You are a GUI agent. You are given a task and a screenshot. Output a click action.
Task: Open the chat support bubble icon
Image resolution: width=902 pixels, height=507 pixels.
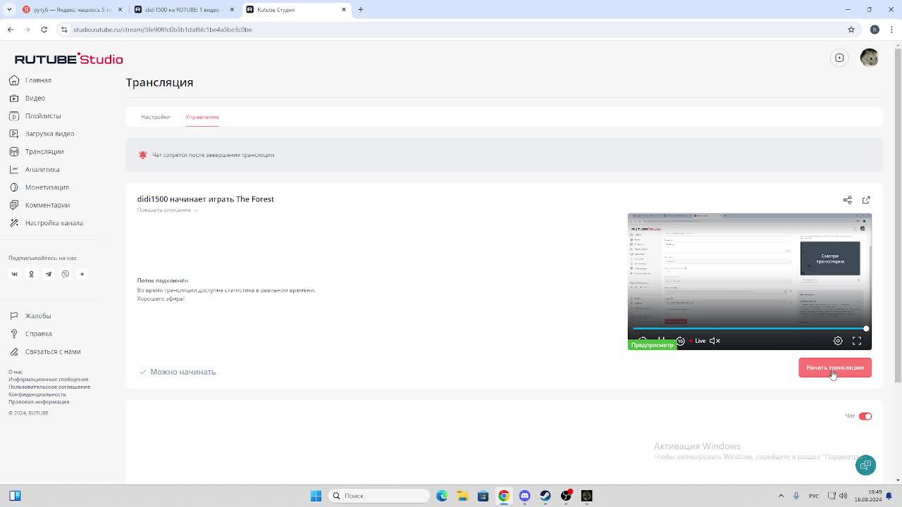865,465
